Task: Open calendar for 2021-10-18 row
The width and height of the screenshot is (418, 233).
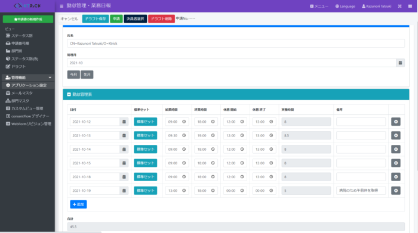Action: coord(124,177)
